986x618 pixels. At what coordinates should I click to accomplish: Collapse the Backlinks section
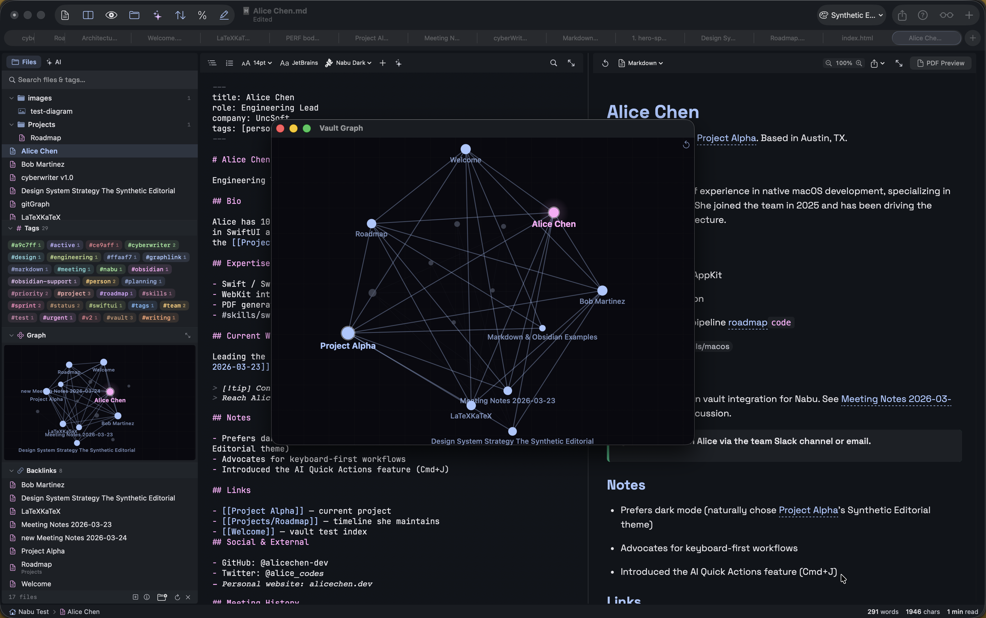[12, 471]
